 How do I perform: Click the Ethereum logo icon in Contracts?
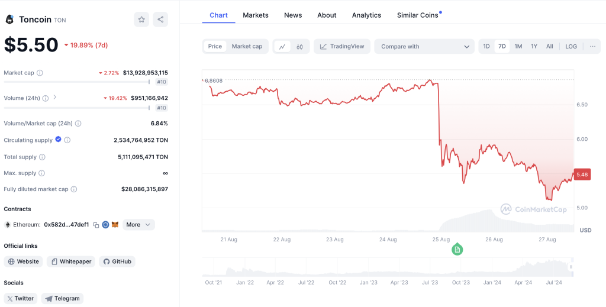coord(7,225)
